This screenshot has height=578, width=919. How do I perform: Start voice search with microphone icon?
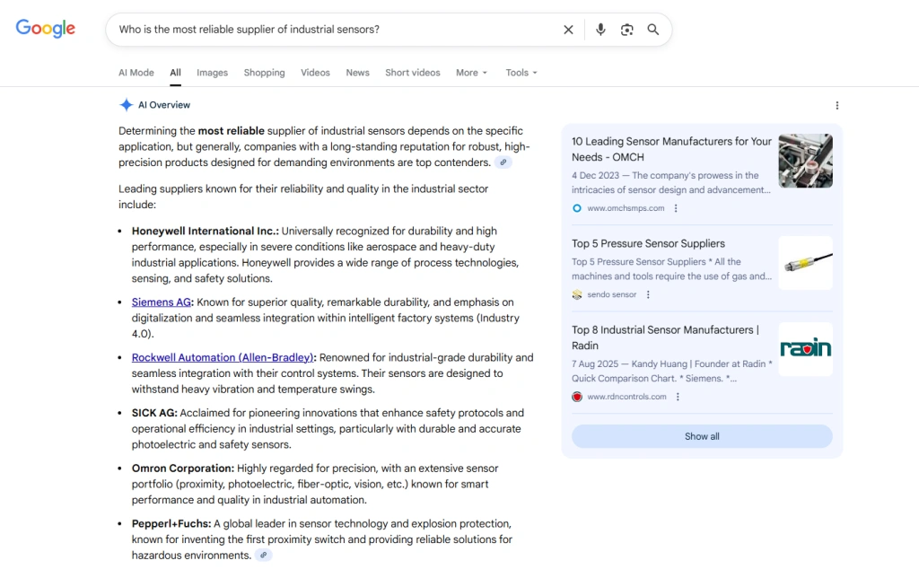[x=600, y=30]
